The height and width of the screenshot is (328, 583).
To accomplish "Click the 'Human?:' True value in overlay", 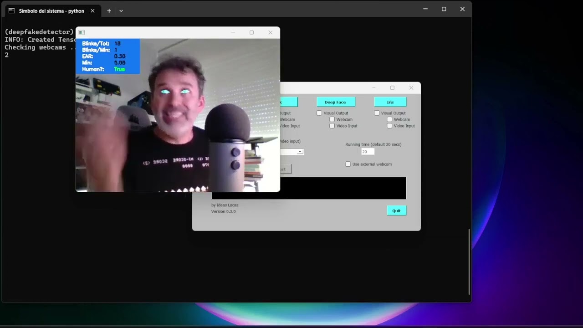I will click(119, 69).
